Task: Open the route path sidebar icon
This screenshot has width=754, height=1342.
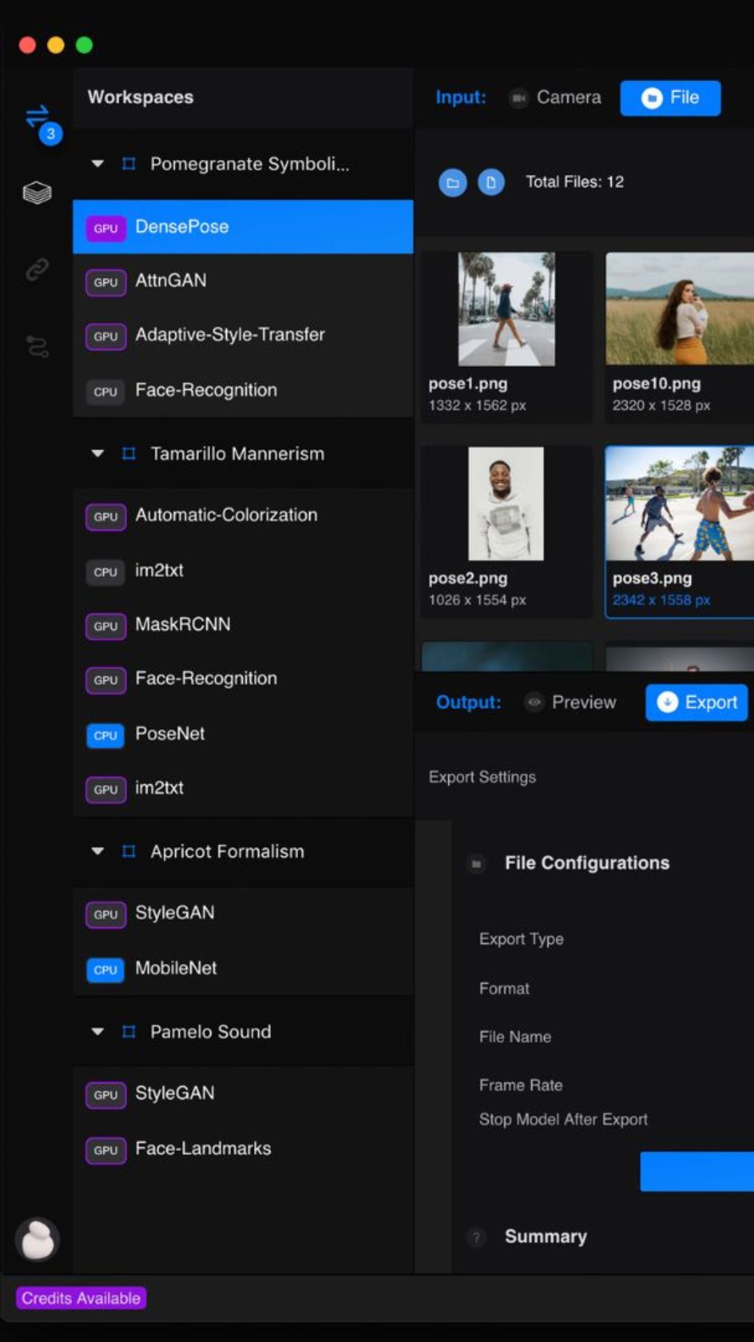Action: [x=37, y=346]
